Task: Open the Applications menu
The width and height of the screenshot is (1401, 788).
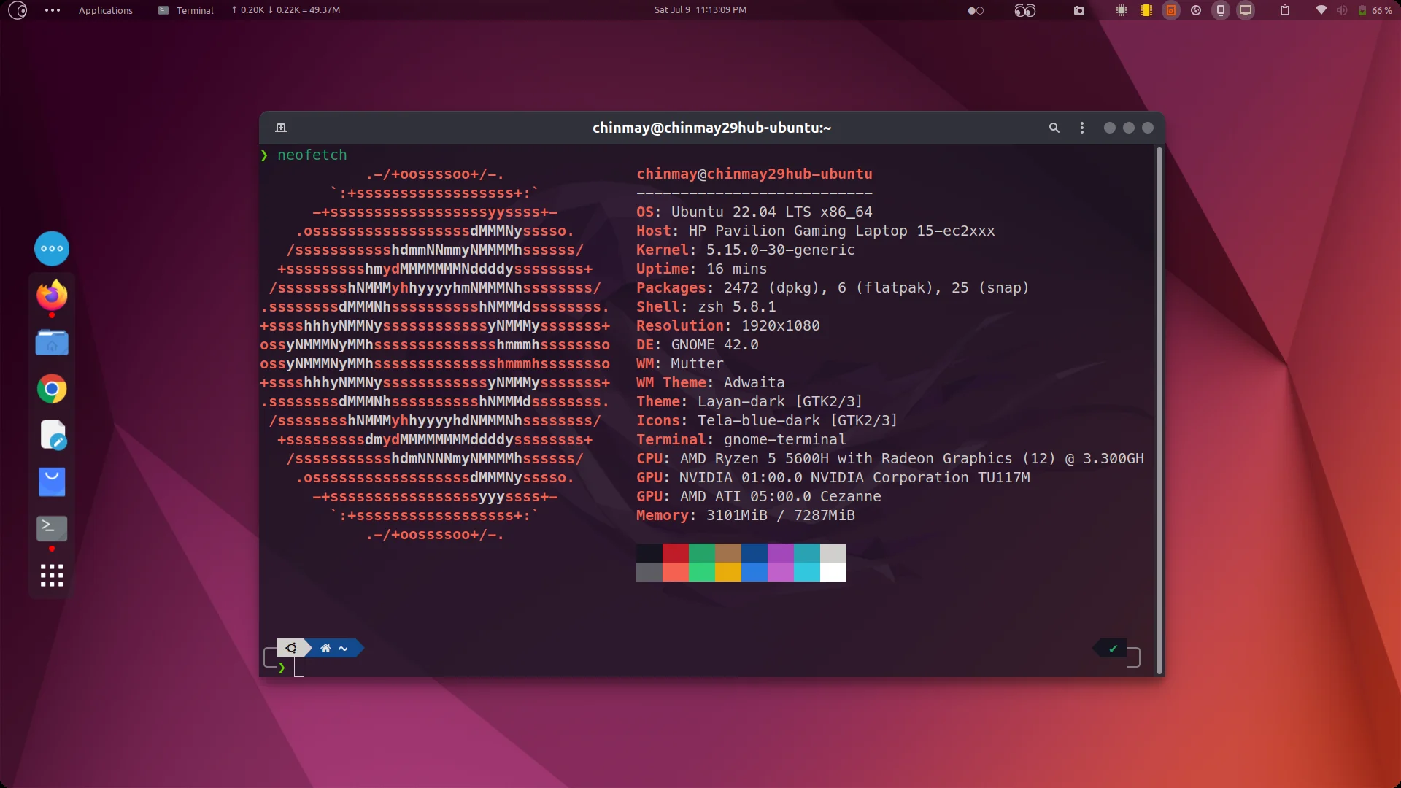Action: (106, 10)
